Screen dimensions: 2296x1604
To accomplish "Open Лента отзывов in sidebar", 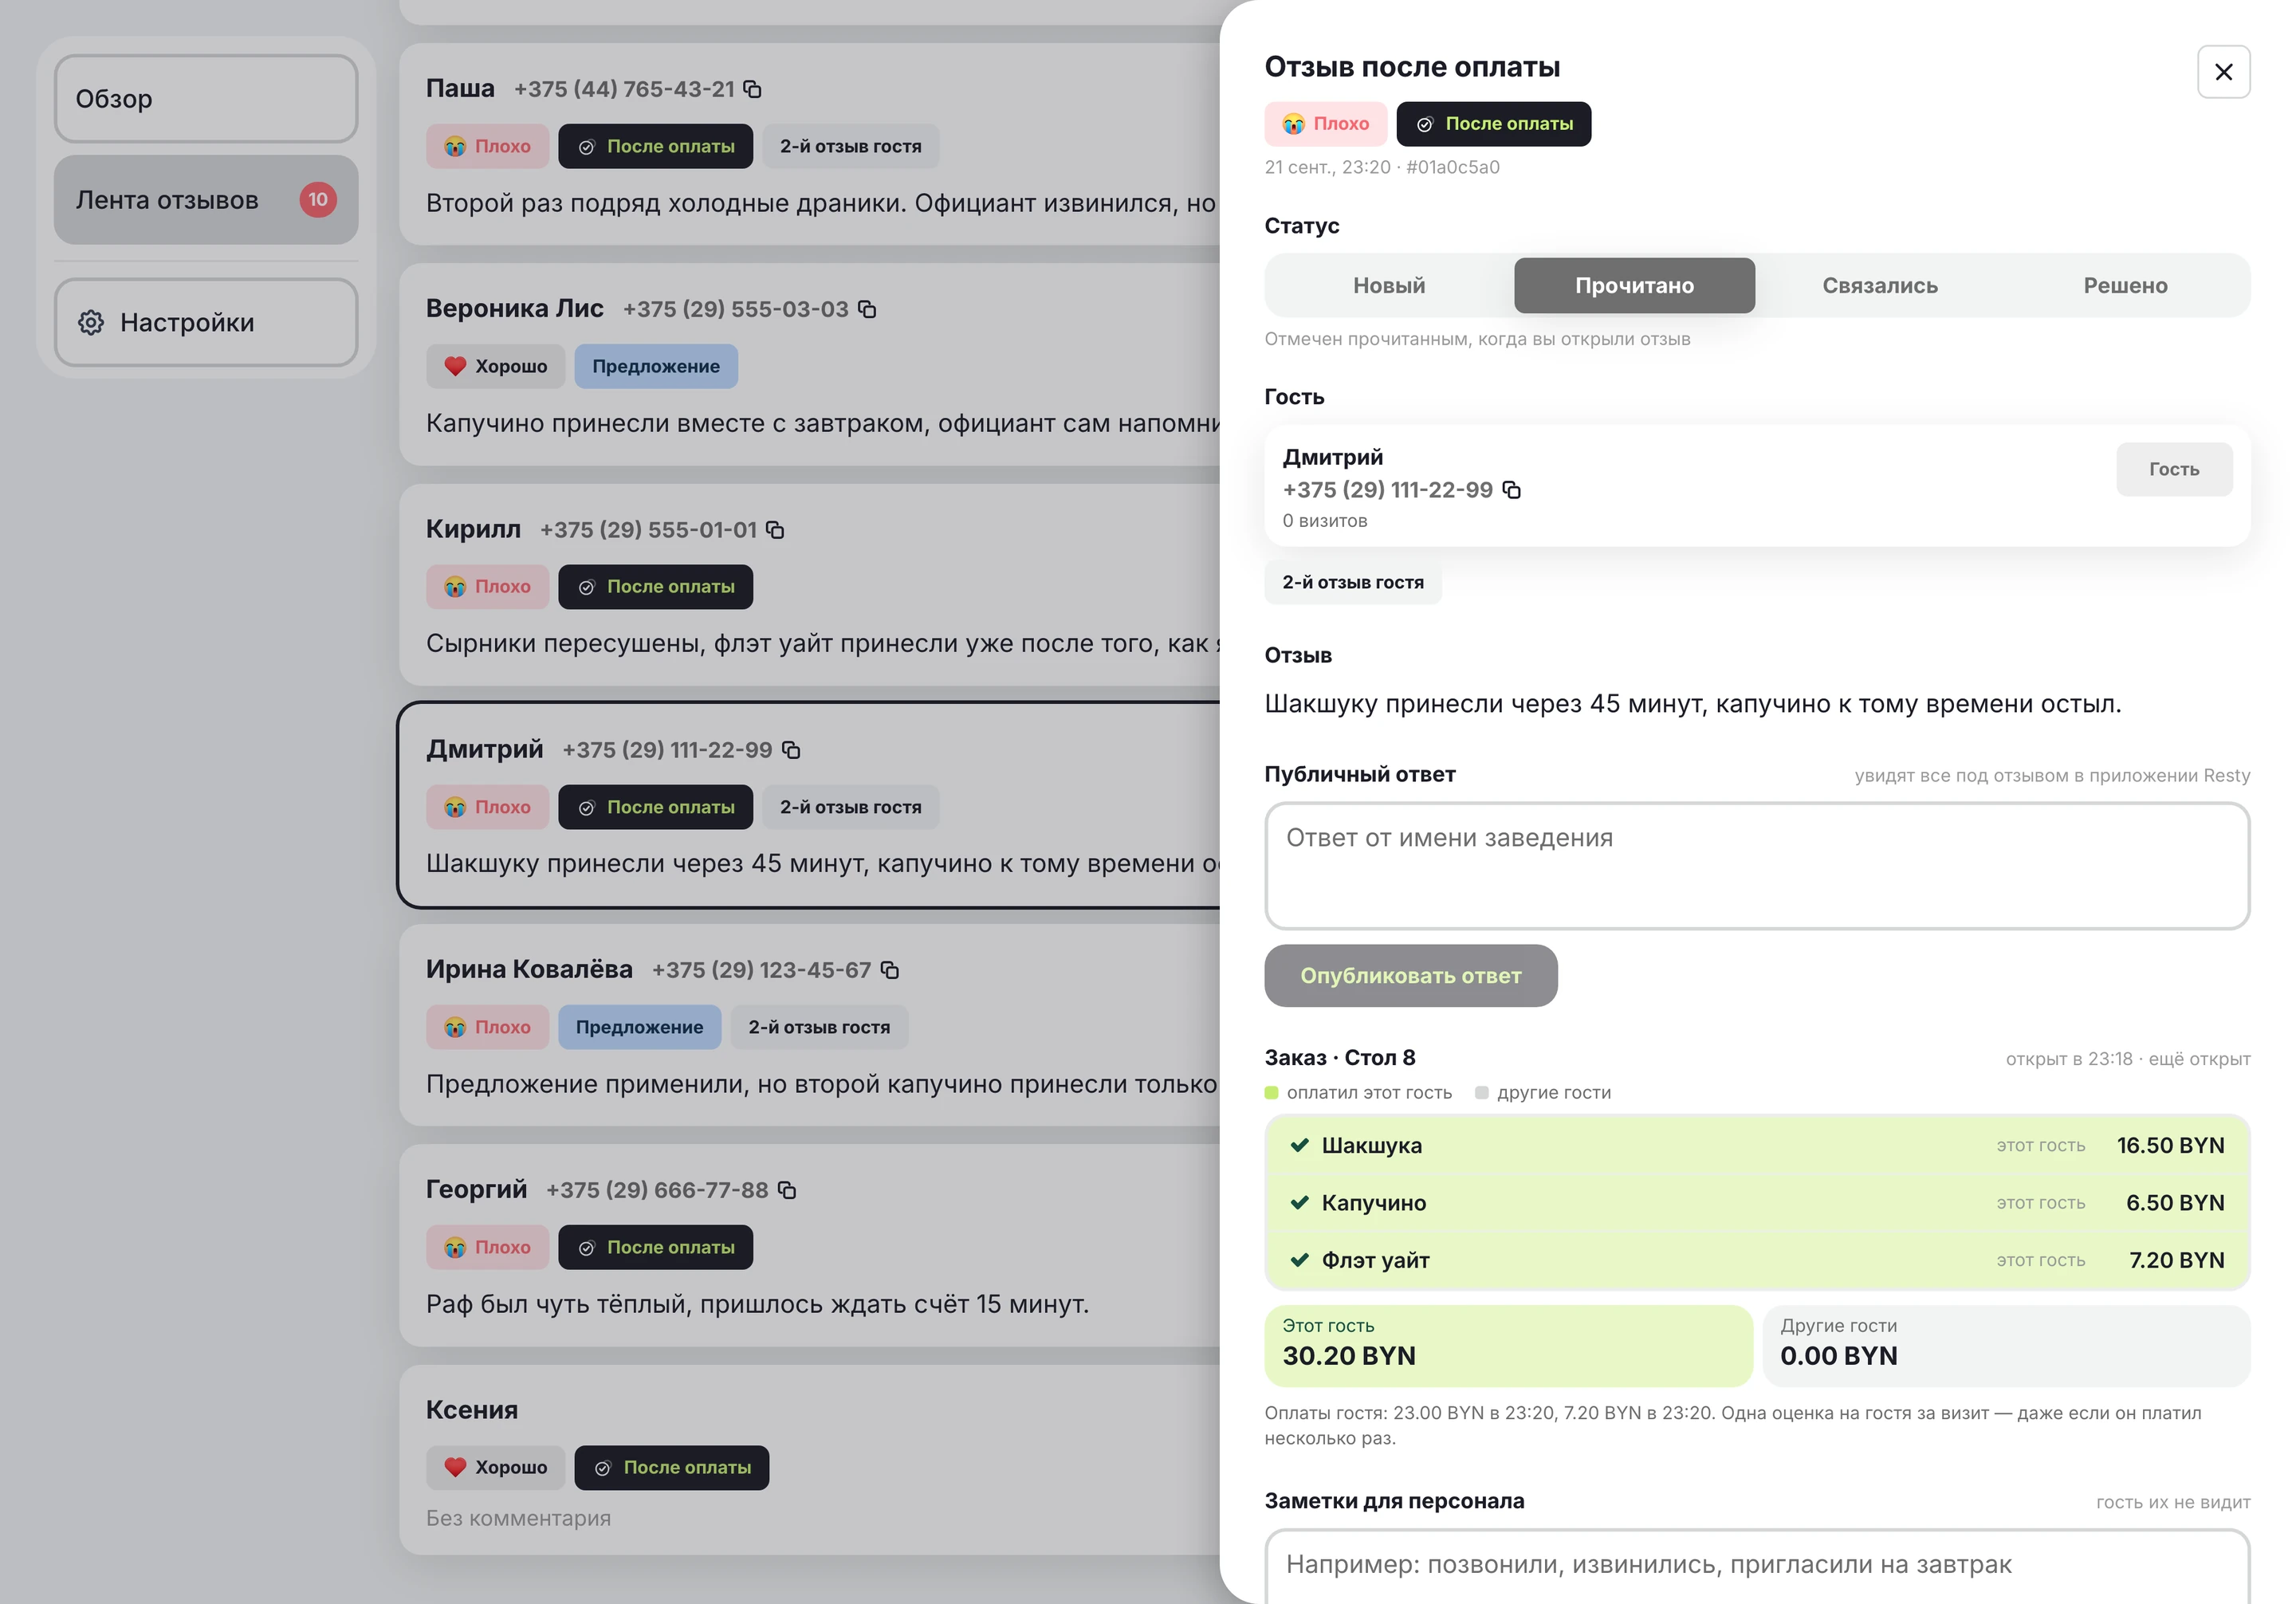I will pos(206,199).
